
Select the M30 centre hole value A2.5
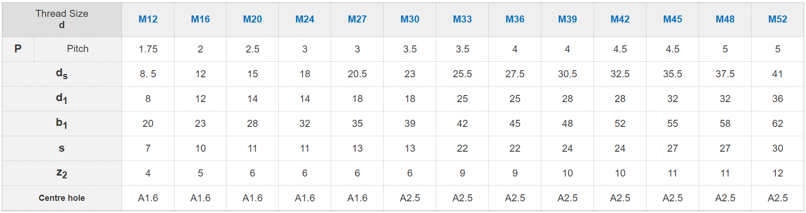410,198
